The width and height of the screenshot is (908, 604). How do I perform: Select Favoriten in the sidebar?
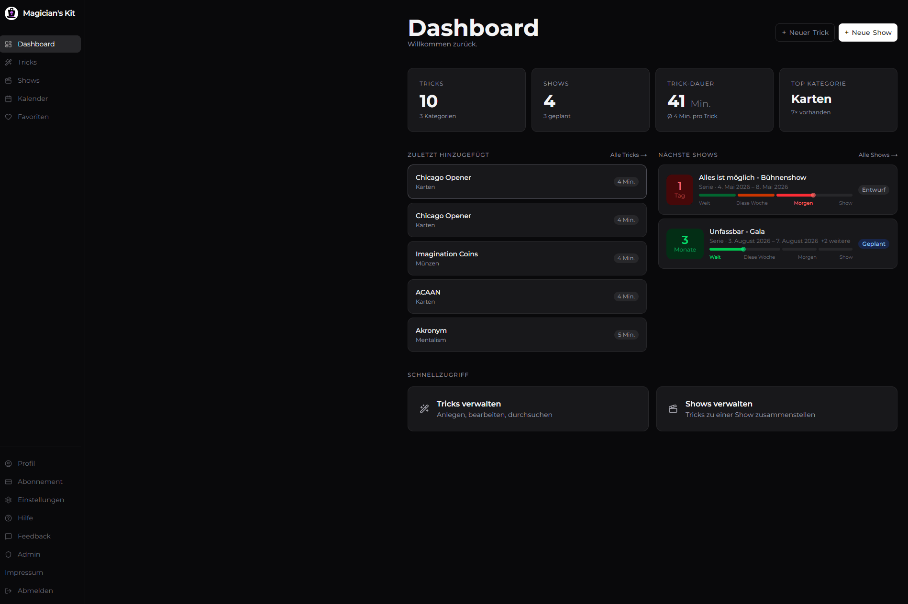[40, 117]
